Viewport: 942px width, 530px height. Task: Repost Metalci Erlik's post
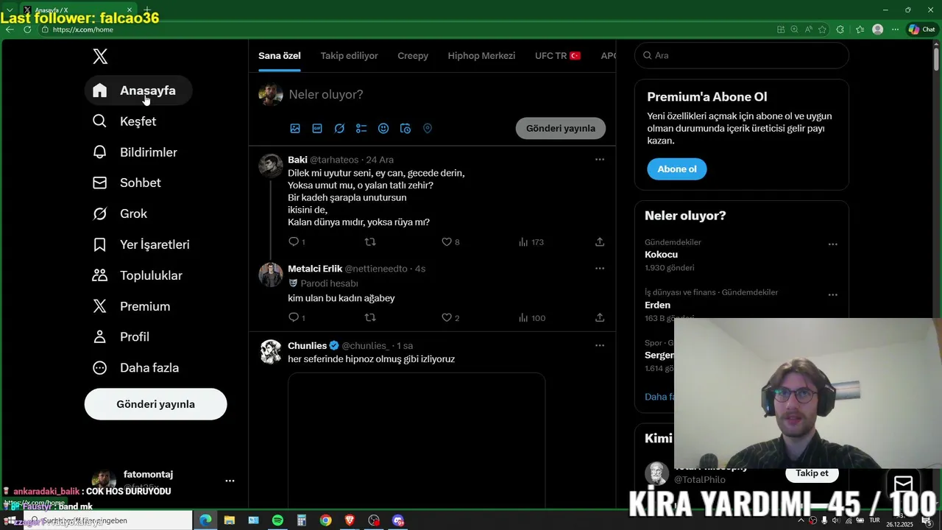coord(370,317)
